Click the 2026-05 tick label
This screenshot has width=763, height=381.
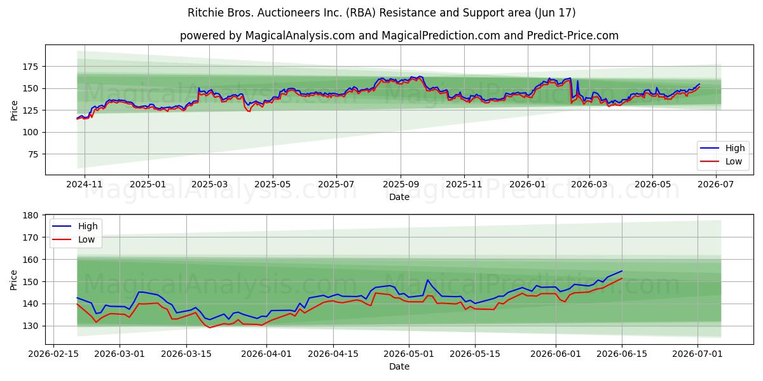(x=652, y=184)
